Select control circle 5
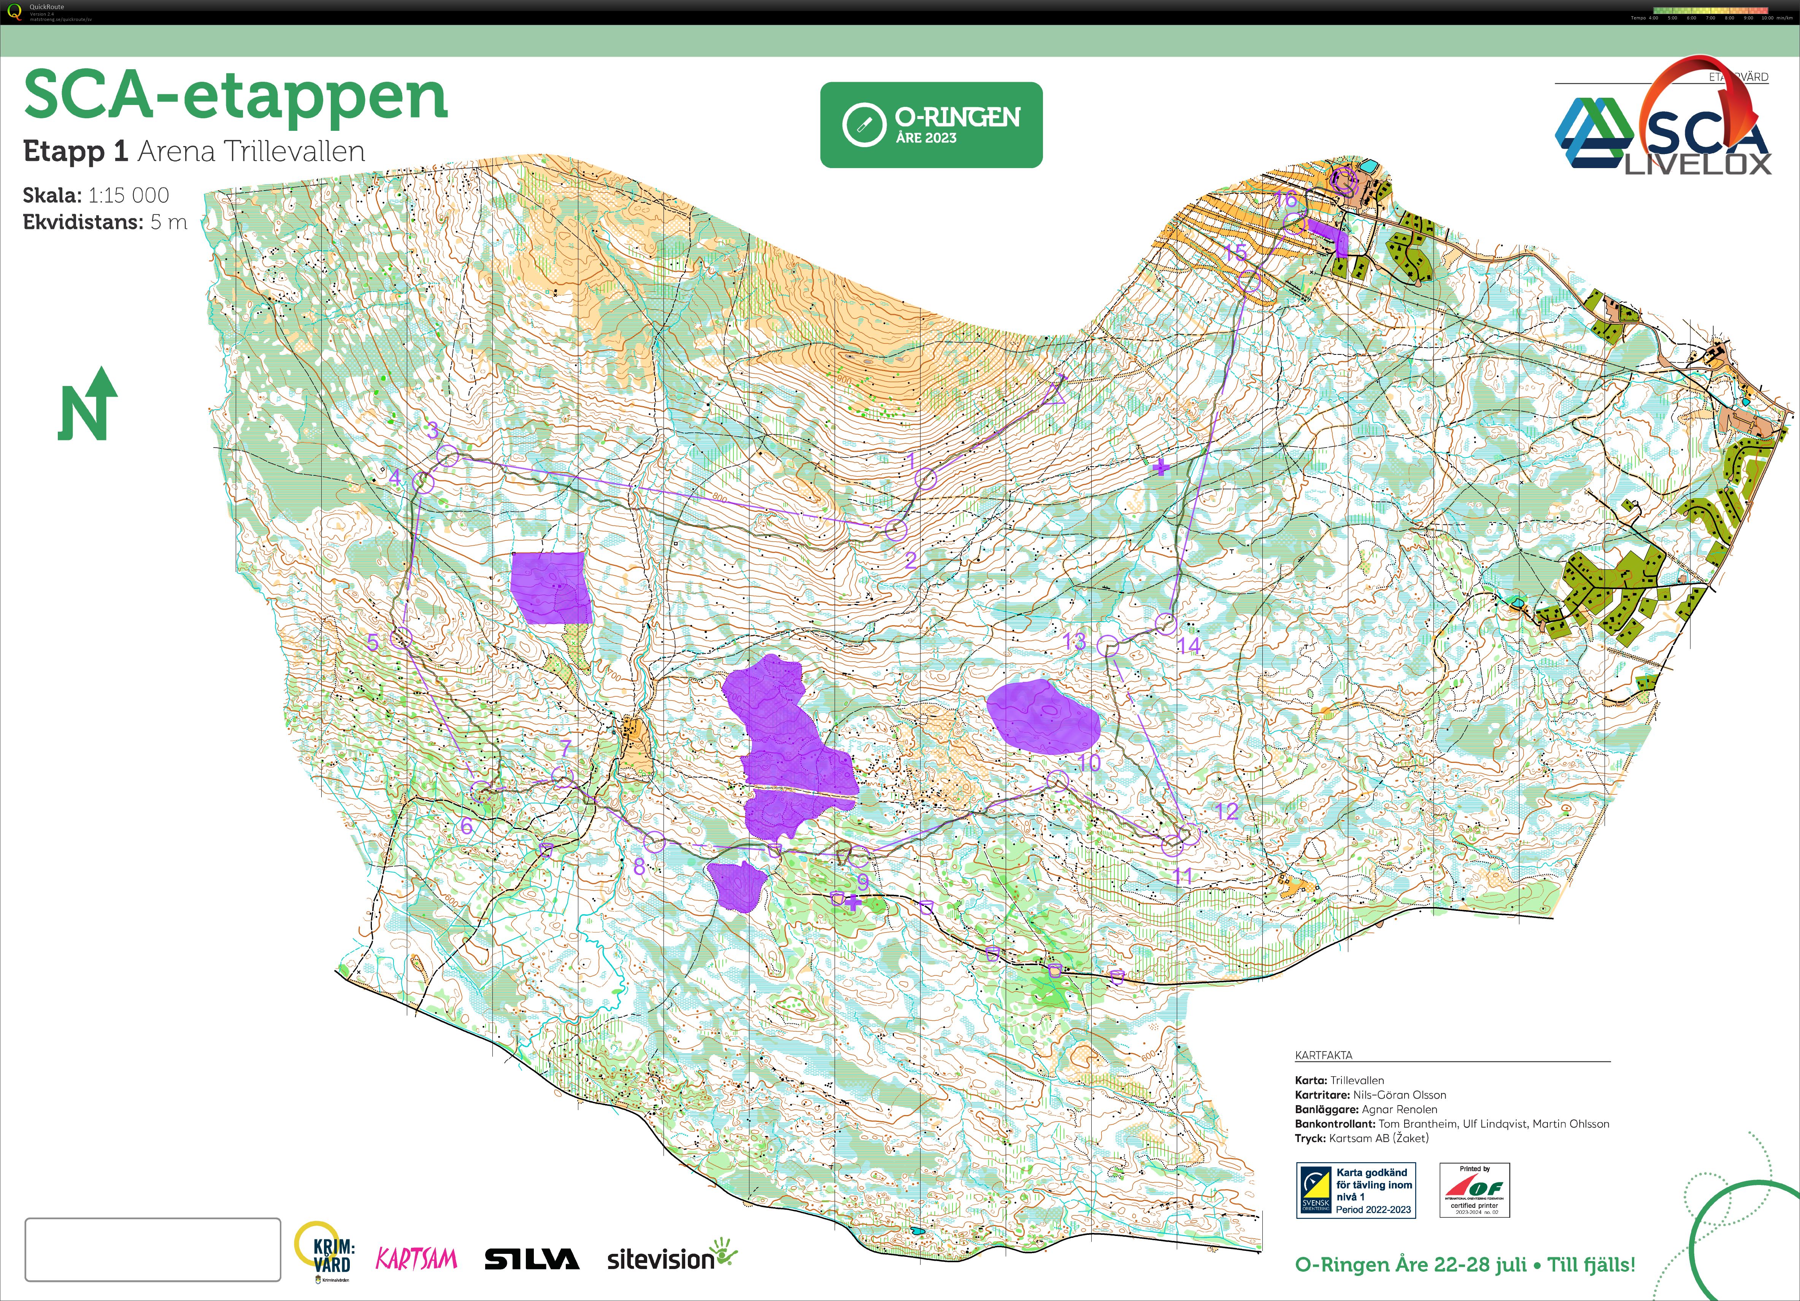The height and width of the screenshot is (1301, 1800). pos(402,637)
